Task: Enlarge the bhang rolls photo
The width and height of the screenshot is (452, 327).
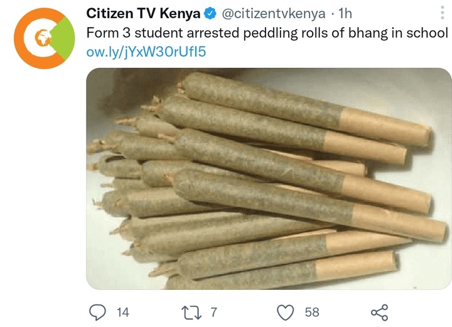Action: 269,179
